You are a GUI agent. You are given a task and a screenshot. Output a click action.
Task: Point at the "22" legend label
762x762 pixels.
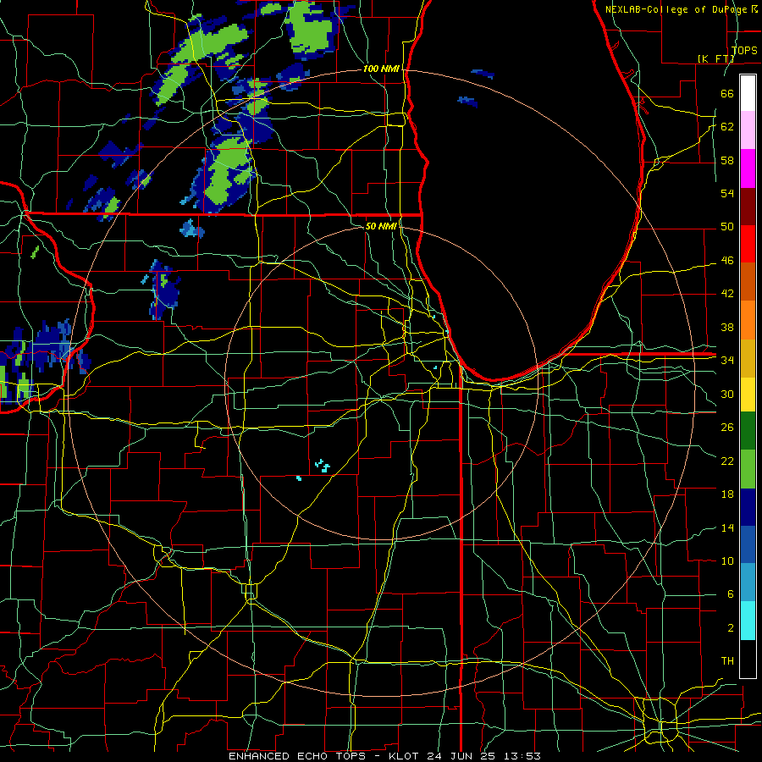[x=727, y=461]
